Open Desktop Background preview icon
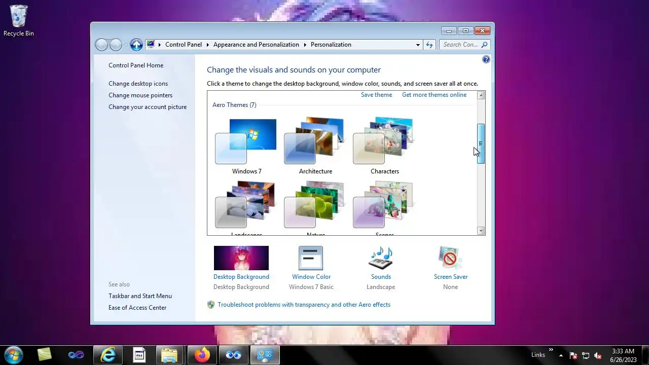The image size is (649, 365). point(241,258)
